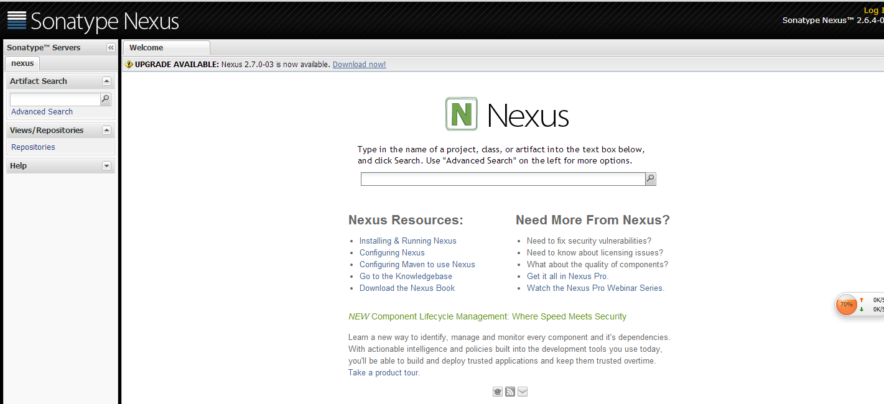This screenshot has height=404, width=884.
Task: Click Download the Nexus Book link
Action: 407,288
